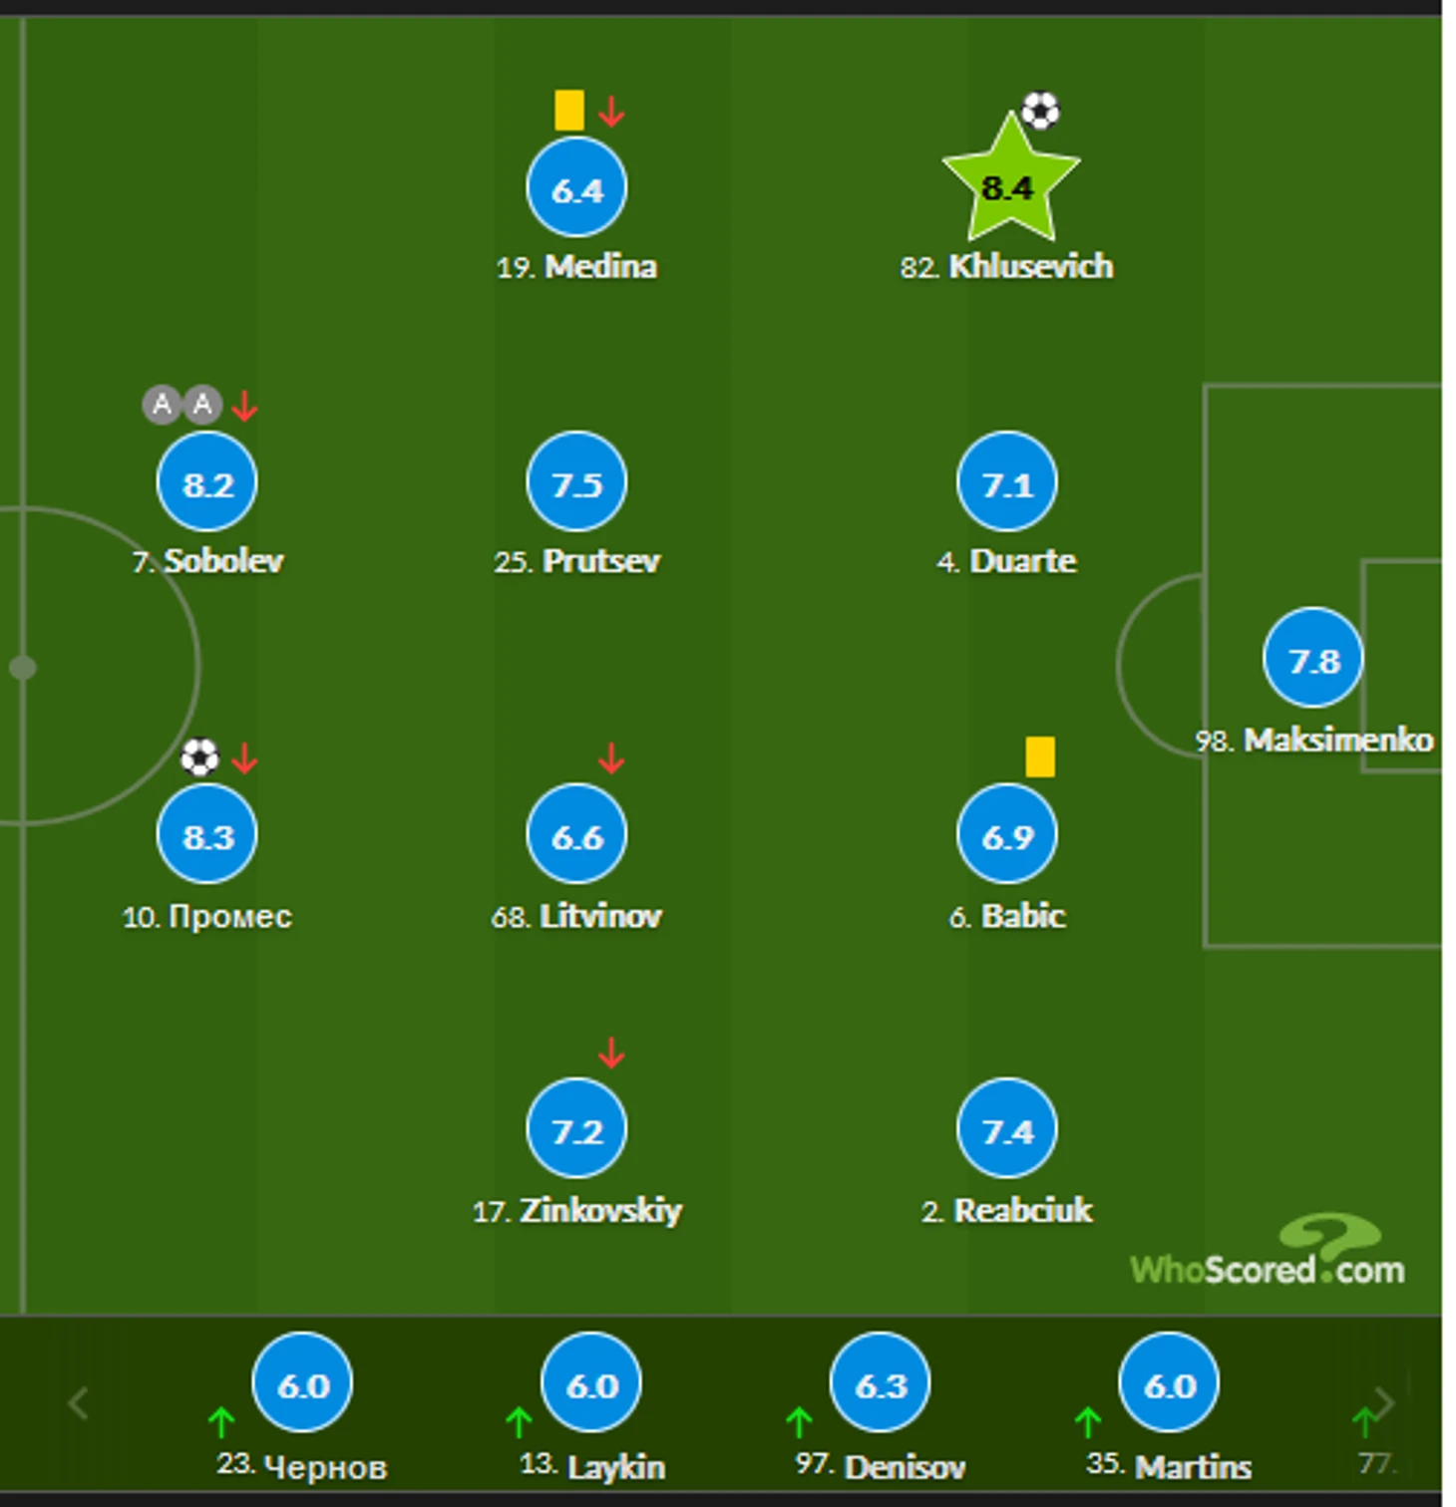Open player name 2. Reabciuk
This screenshot has width=1456, height=1507.
pos(1007,1210)
